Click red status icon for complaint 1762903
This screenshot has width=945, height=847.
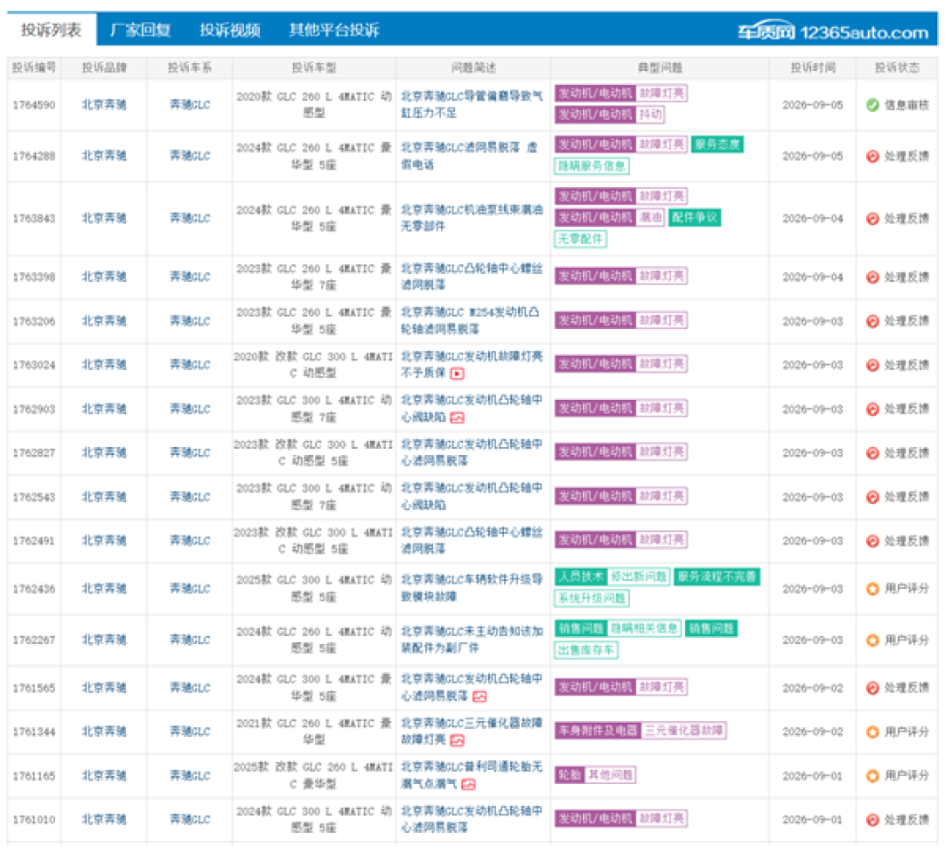[872, 409]
